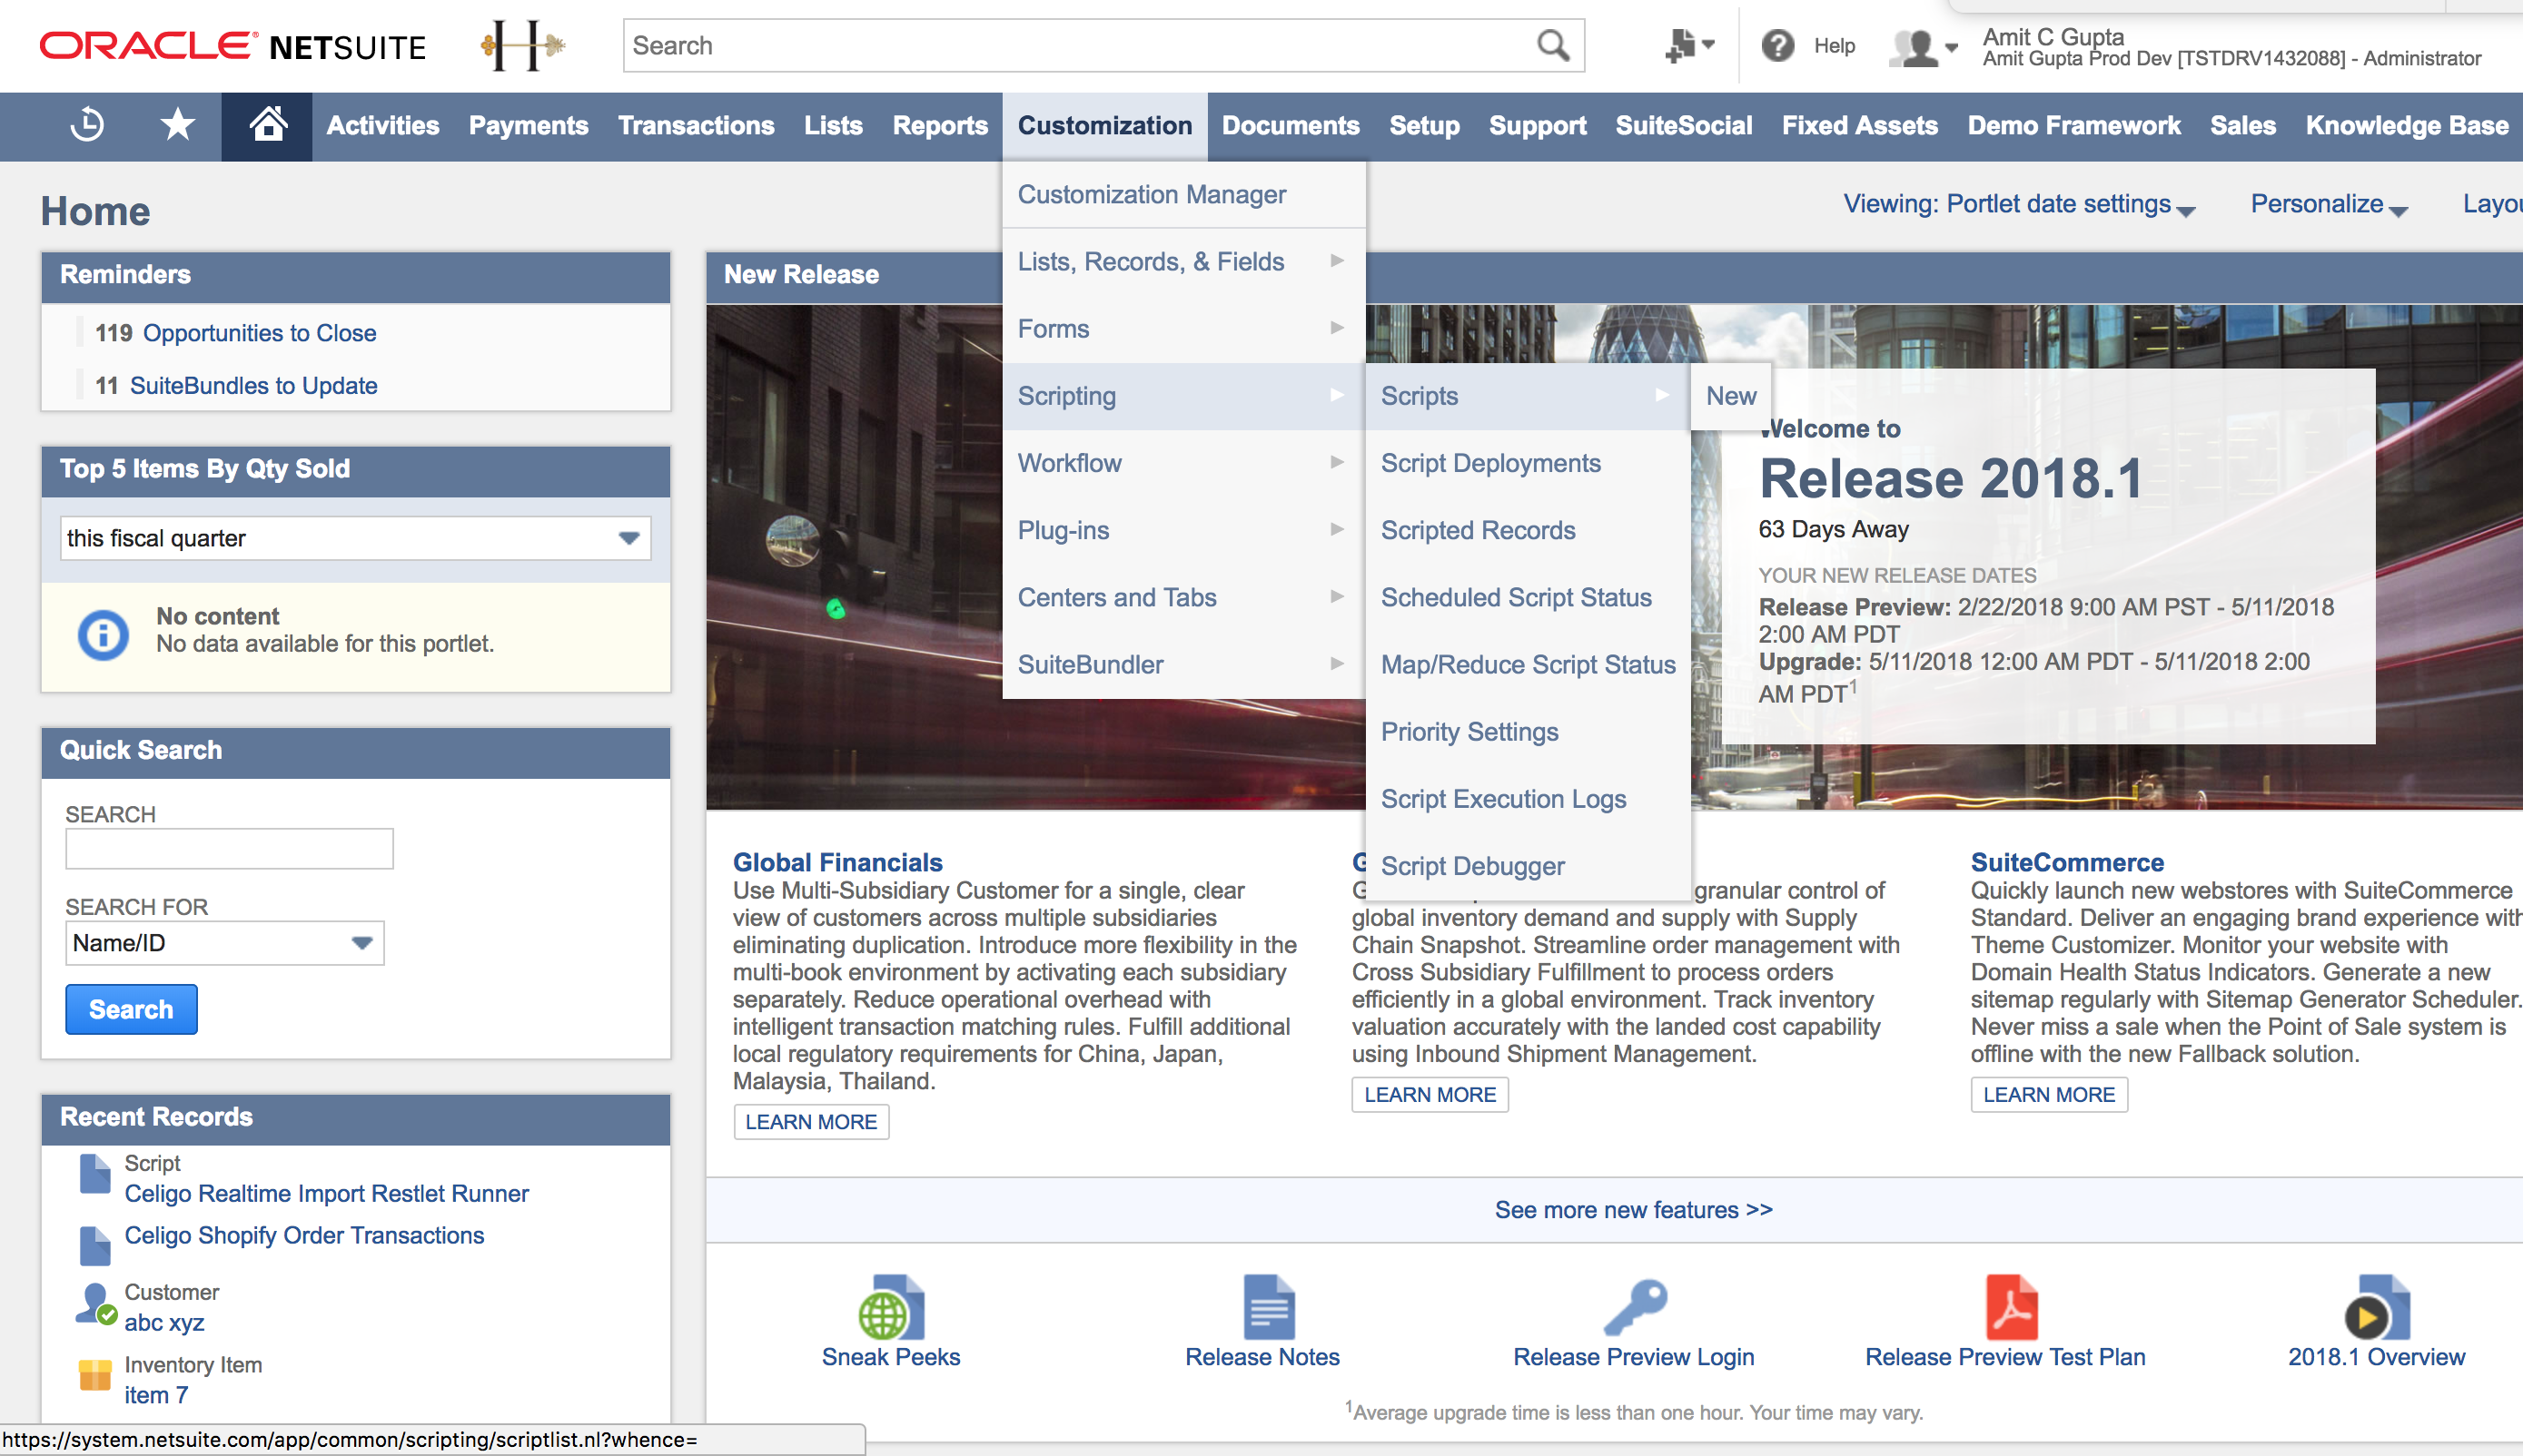The height and width of the screenshot is (1456, 2523).
Task: Click the Customer icon beside abc xyz
Action: (96, 1304)
